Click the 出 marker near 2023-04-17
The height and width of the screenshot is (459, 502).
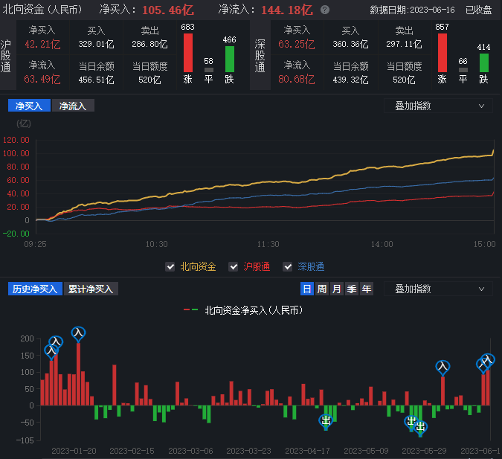coord(326,421)
